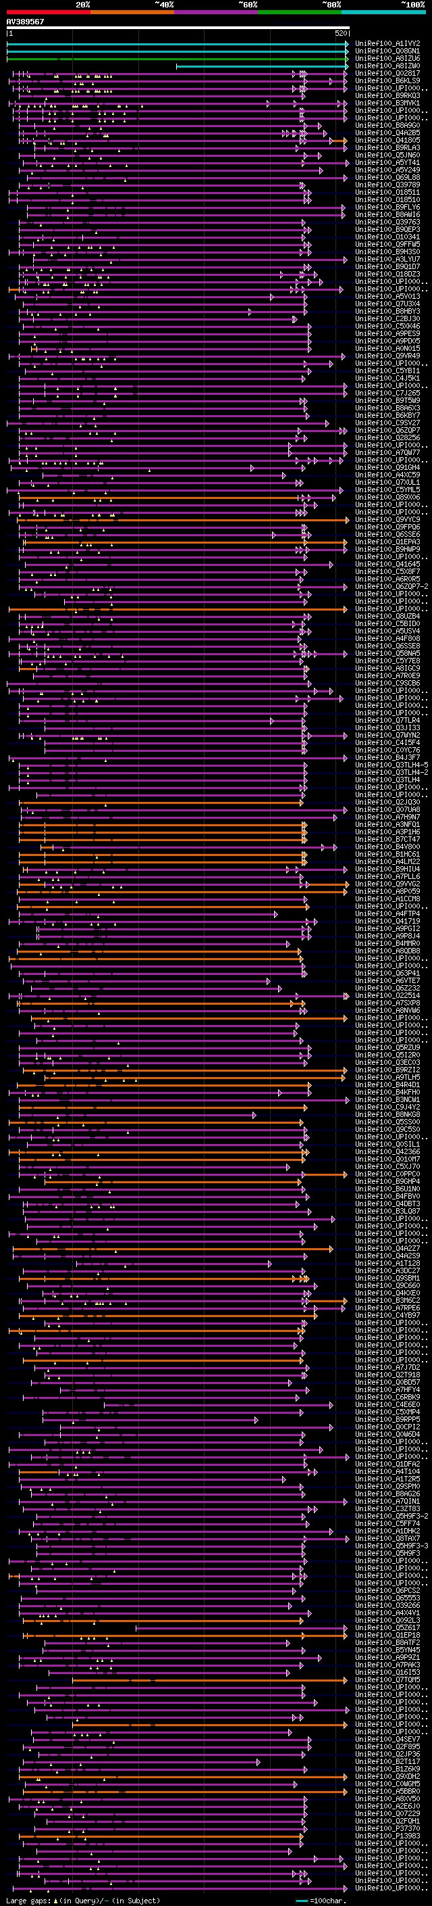The height and width of the screenshot is (1906, 432).
Task: Click the cyan alignment bar for UniRef100_A1IVY2
Action: click(178, 44)
